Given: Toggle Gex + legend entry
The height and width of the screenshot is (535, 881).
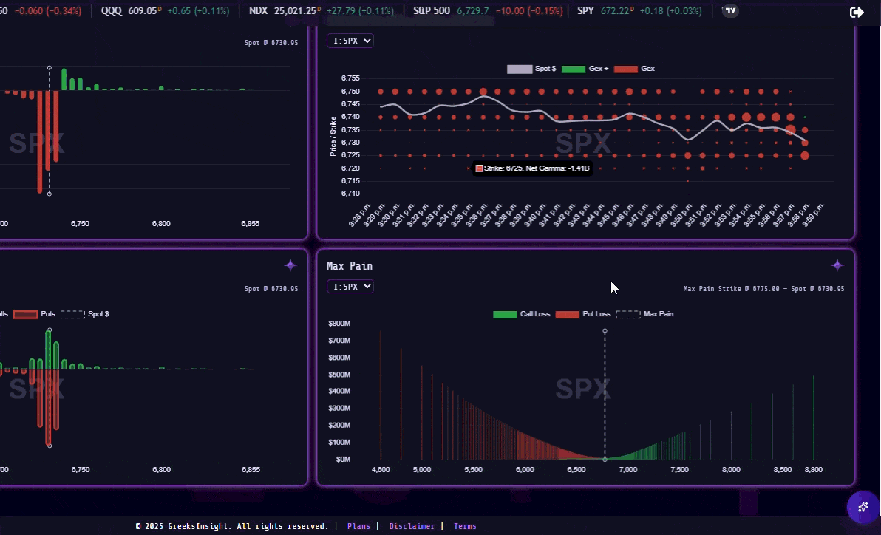Looking at the screenshot, I should (x=585, y=69).
